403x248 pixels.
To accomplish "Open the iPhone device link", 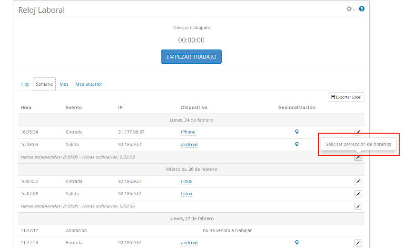I will pos(188,132).
